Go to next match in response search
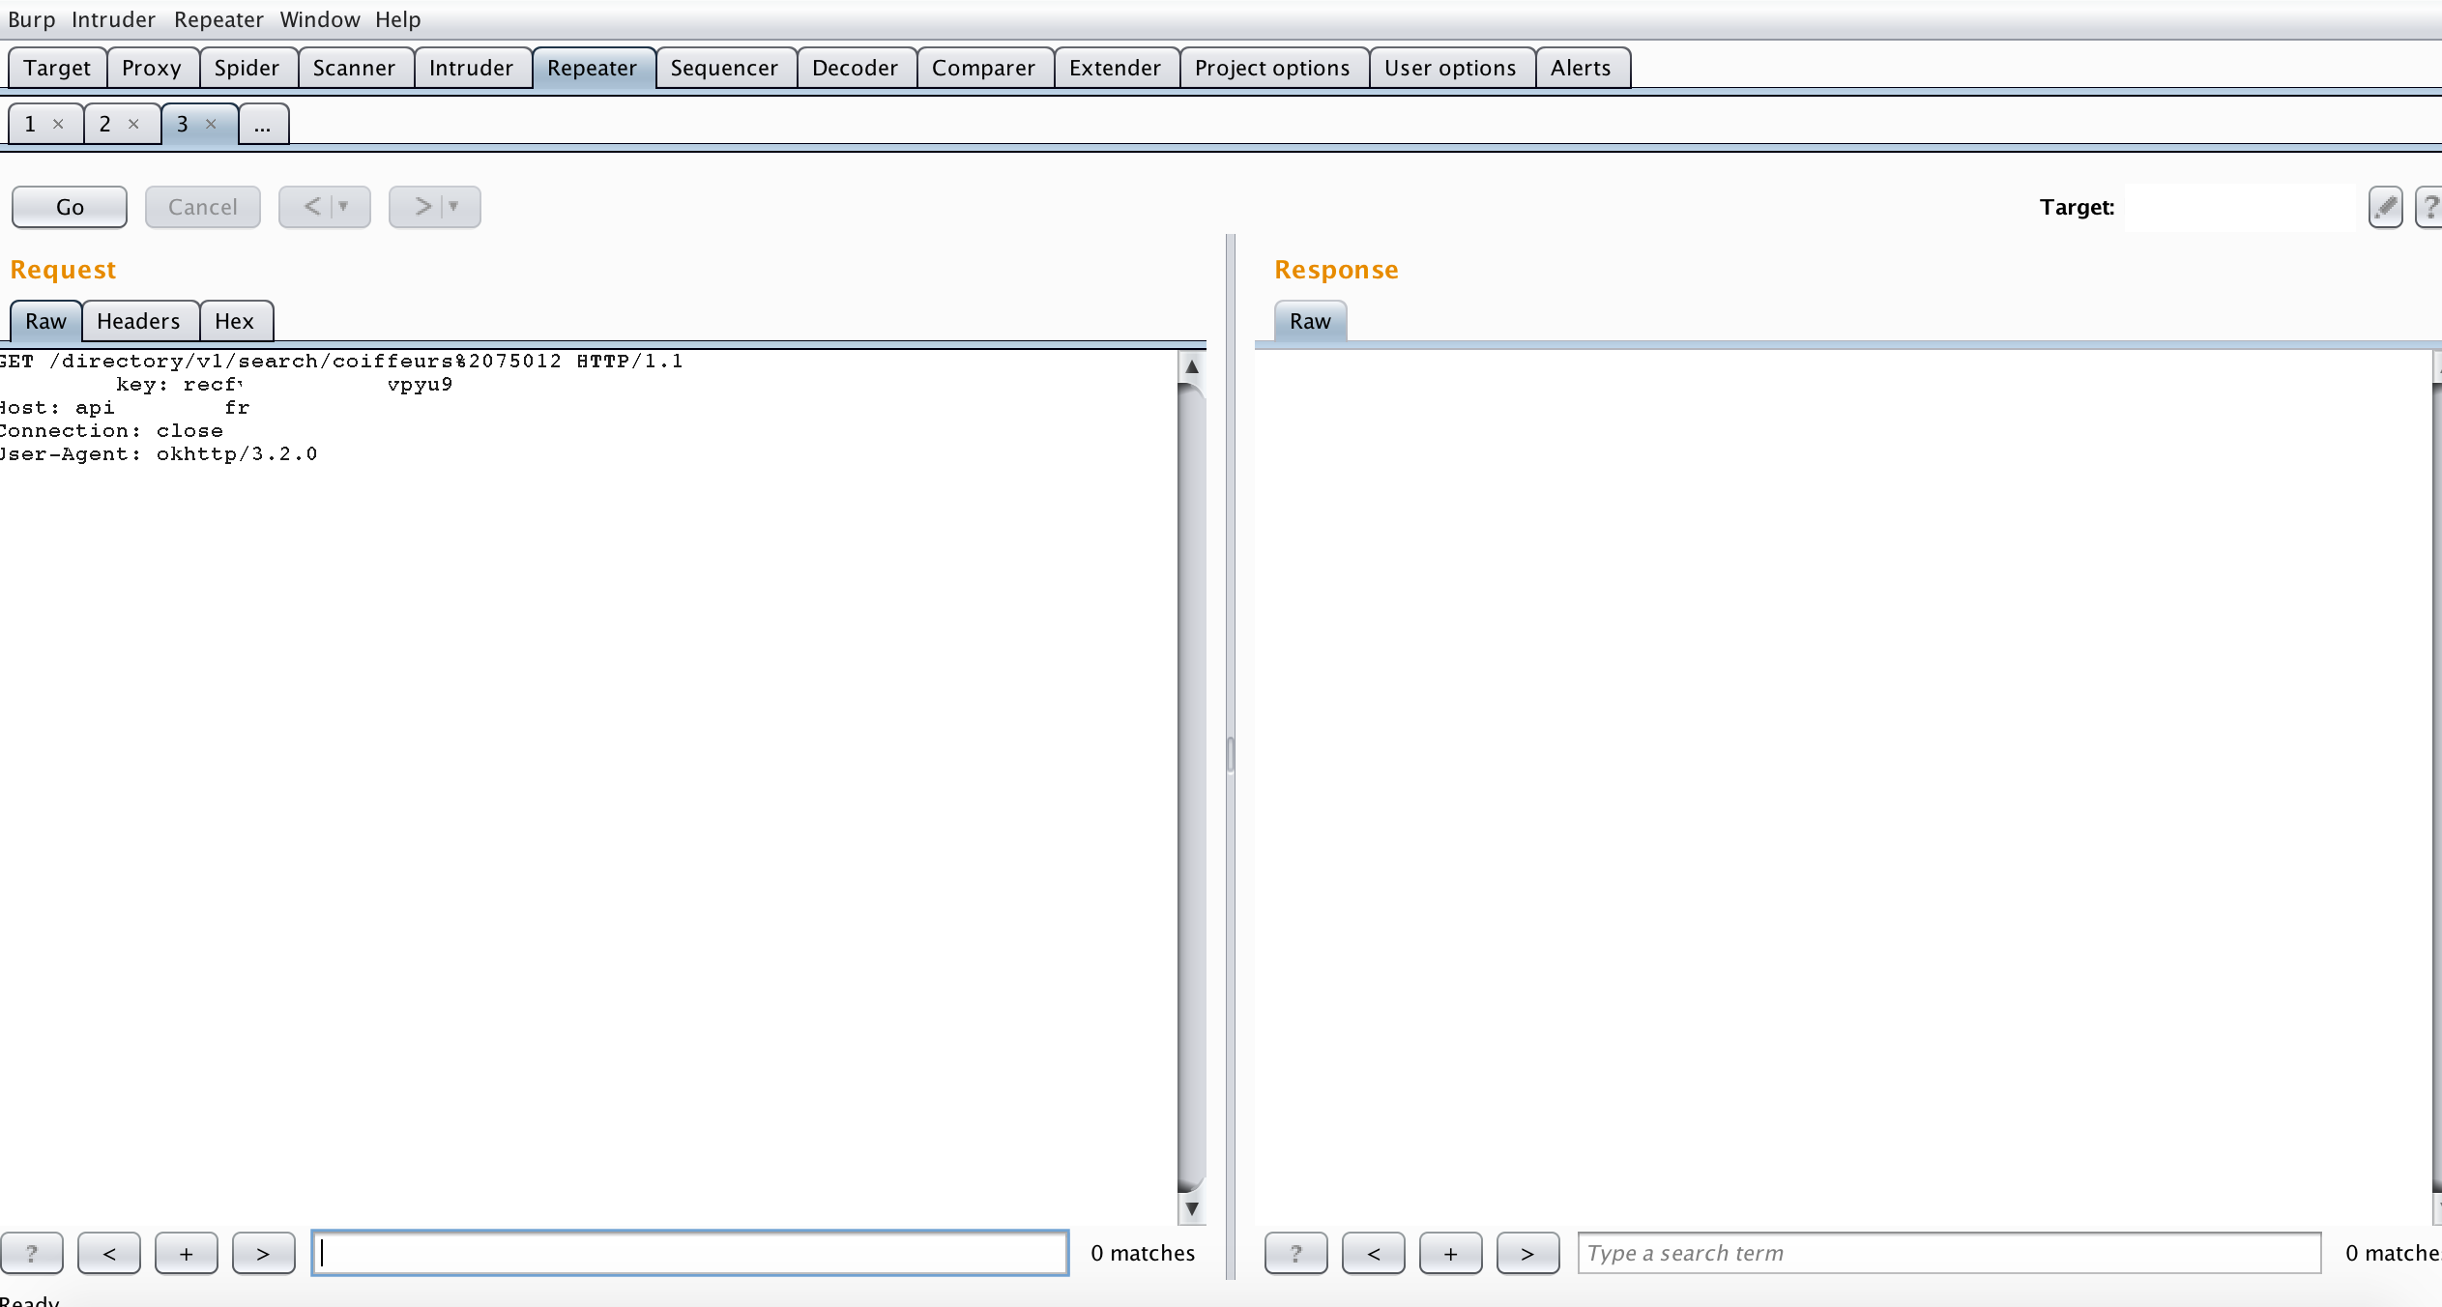This screenshot has height=1307, width=2442. click(1526, 1253)
